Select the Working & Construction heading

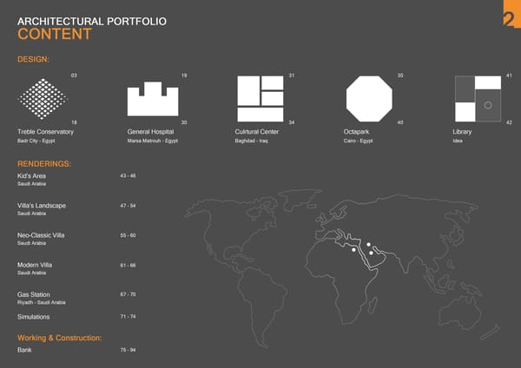coord(60,337)
